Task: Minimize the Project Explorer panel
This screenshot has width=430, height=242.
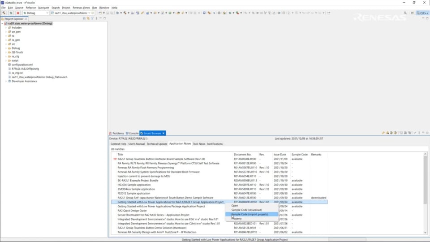Action: click(x=100, y=18)
